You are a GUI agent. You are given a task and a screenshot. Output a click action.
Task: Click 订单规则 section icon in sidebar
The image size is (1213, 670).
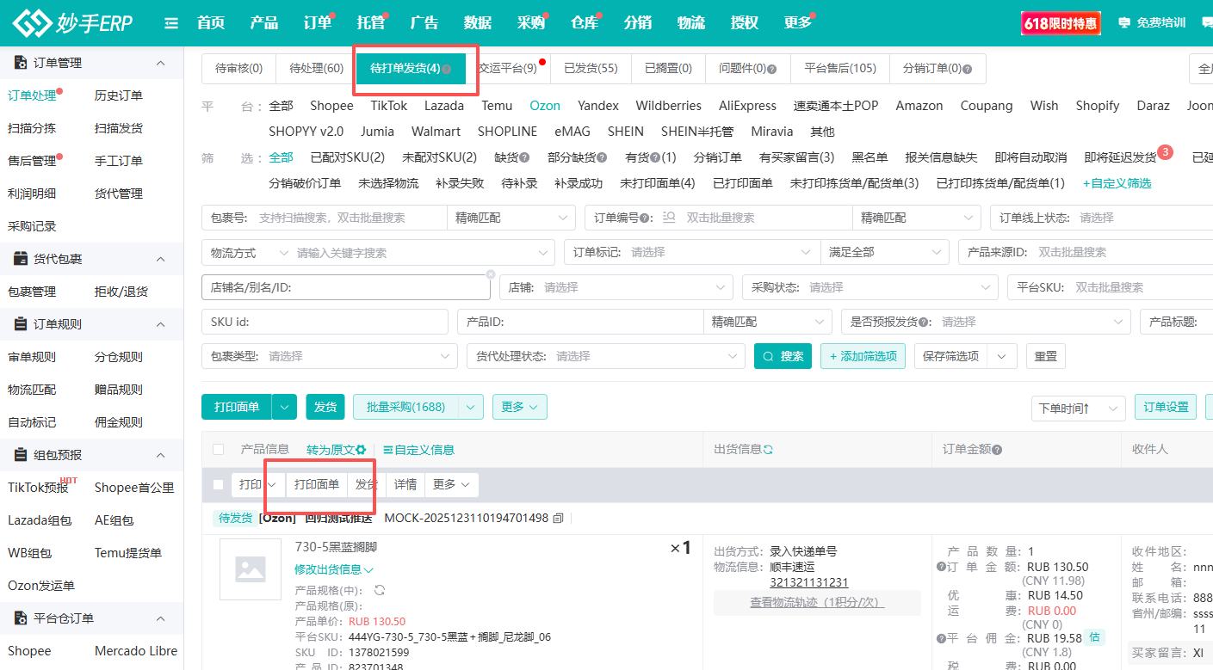tap(21, 324)
